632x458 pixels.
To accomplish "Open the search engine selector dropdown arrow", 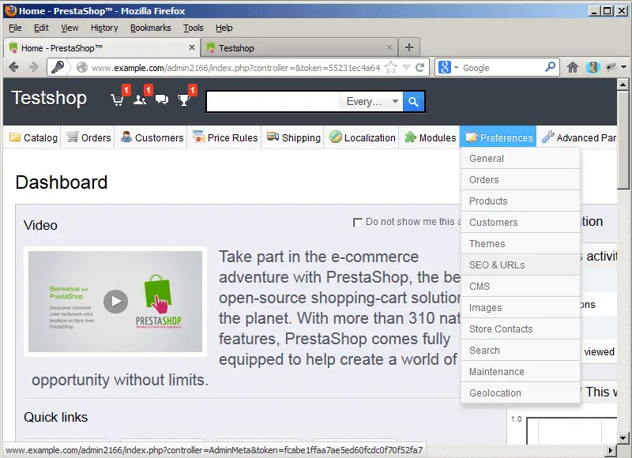I will pos(456,68).
